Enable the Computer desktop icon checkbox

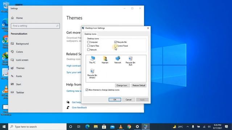[88, 42]
